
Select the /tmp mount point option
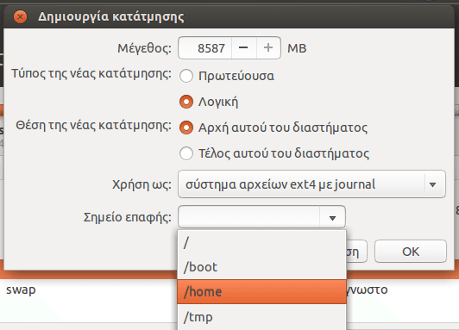(262, 317)
